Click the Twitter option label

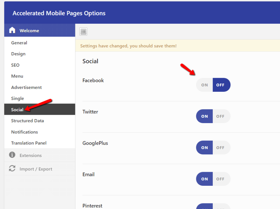click(90, 112)
